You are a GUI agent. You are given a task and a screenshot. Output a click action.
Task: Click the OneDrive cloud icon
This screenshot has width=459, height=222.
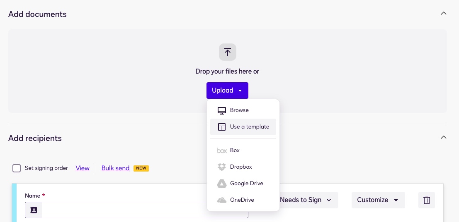coord(222,200)
